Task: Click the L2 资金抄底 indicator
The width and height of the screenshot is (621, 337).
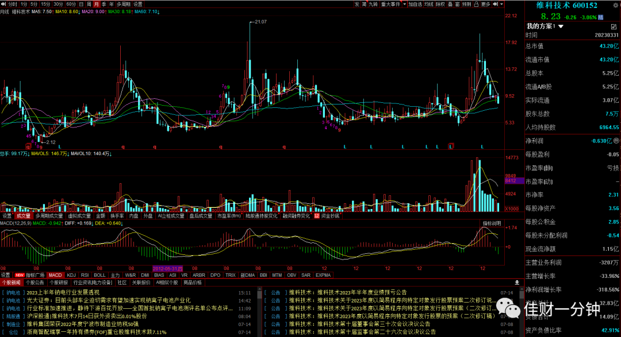Action: pos(327,216)
